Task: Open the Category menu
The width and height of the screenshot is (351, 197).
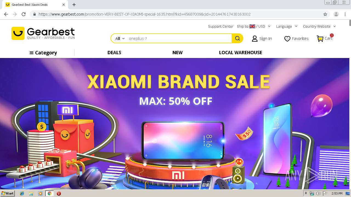Action: coord(43,53)
